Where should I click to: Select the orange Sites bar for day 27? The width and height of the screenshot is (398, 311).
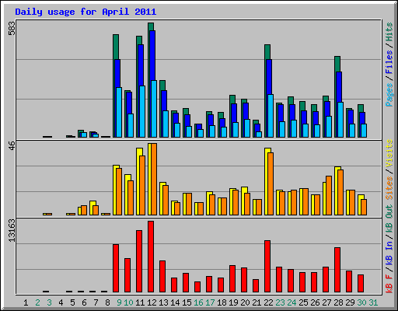coord(329,195)
